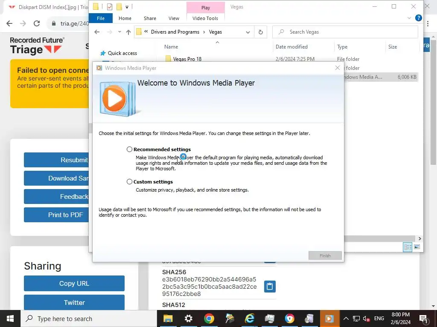The height and width of the screenshot is (327, 437).
Task: Open the Chrome three-dot menu
Action: click(x=428, y=23)
